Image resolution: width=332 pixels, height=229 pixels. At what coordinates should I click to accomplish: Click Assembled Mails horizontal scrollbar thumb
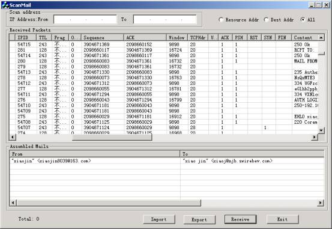click(109, 203)
